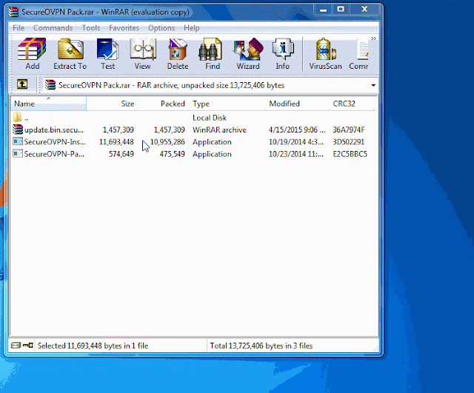Select the SecureOVPN-Ins... application file
This screenshot has width=474, height=393.
(193, 142)
